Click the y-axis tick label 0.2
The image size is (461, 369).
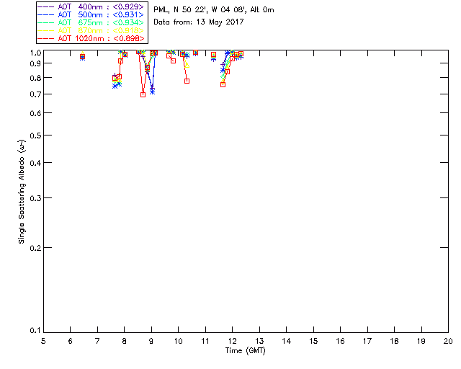(x=35, y=248)
